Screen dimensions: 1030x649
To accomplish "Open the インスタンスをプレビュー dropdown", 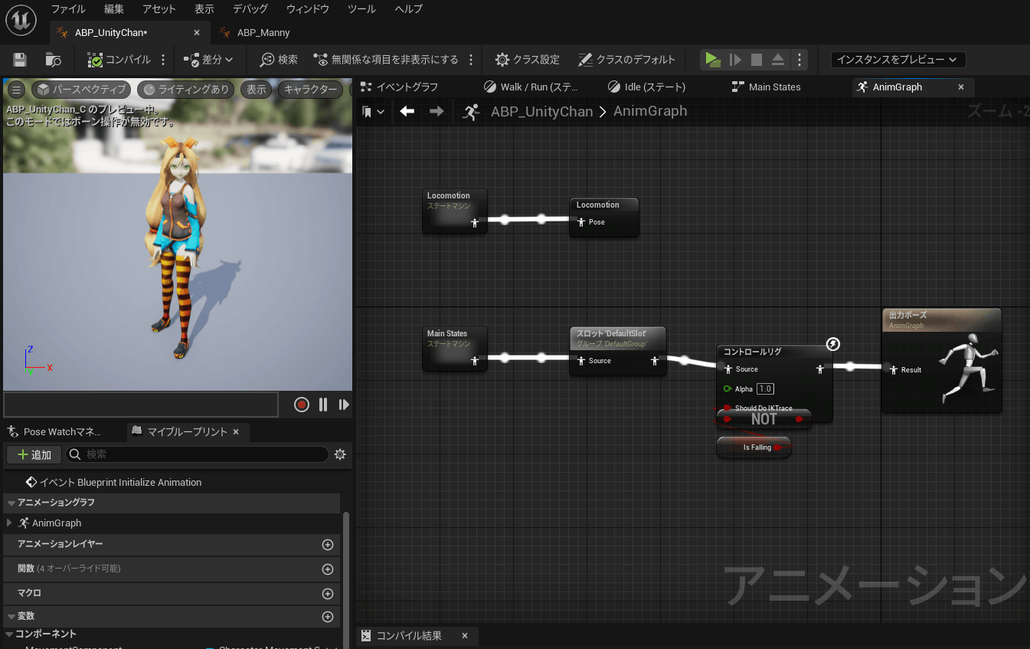I will 898,60.
